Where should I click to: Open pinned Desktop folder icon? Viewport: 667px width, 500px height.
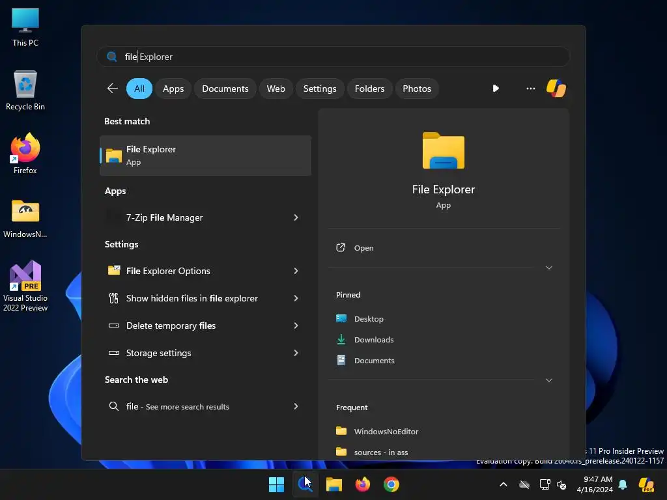point(341,318)
